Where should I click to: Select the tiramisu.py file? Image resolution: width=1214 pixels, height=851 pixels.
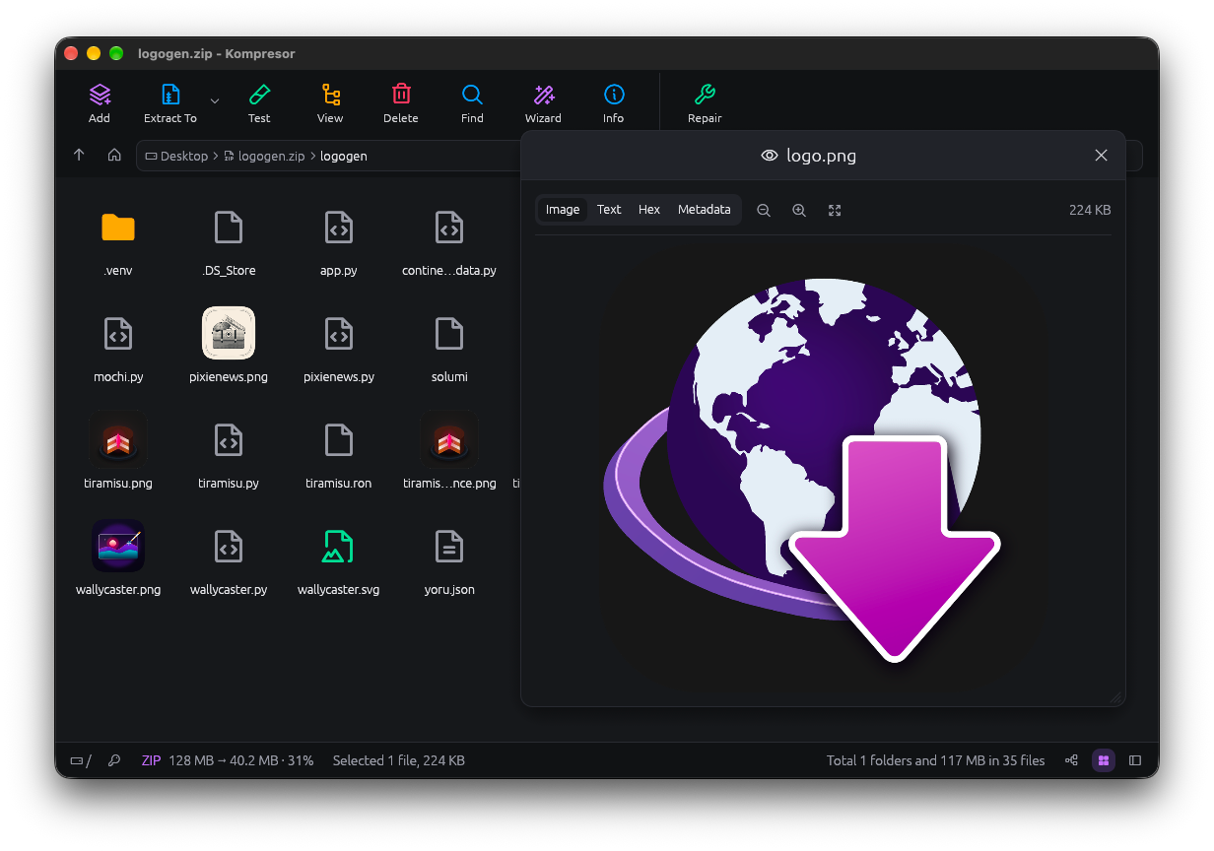229,453
